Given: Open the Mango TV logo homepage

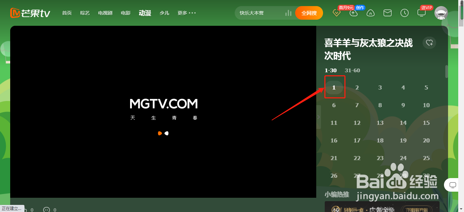Looking at the screenshot, I should click(x=30, y=13).
